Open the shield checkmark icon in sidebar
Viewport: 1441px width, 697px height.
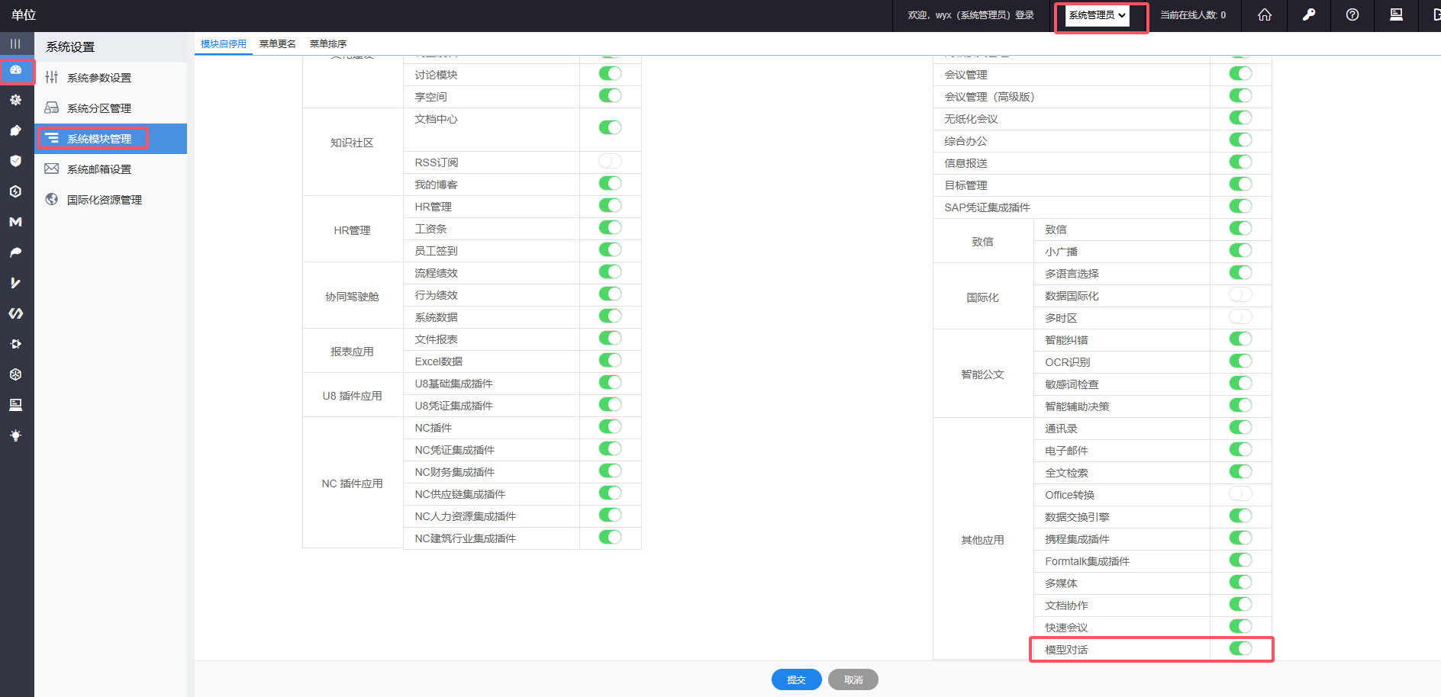tap(15, 161)
